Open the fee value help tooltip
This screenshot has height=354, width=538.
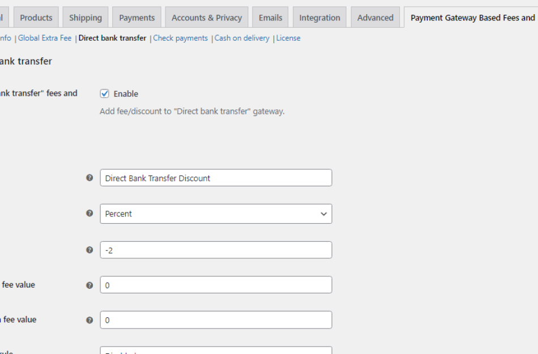pos(89,250)
